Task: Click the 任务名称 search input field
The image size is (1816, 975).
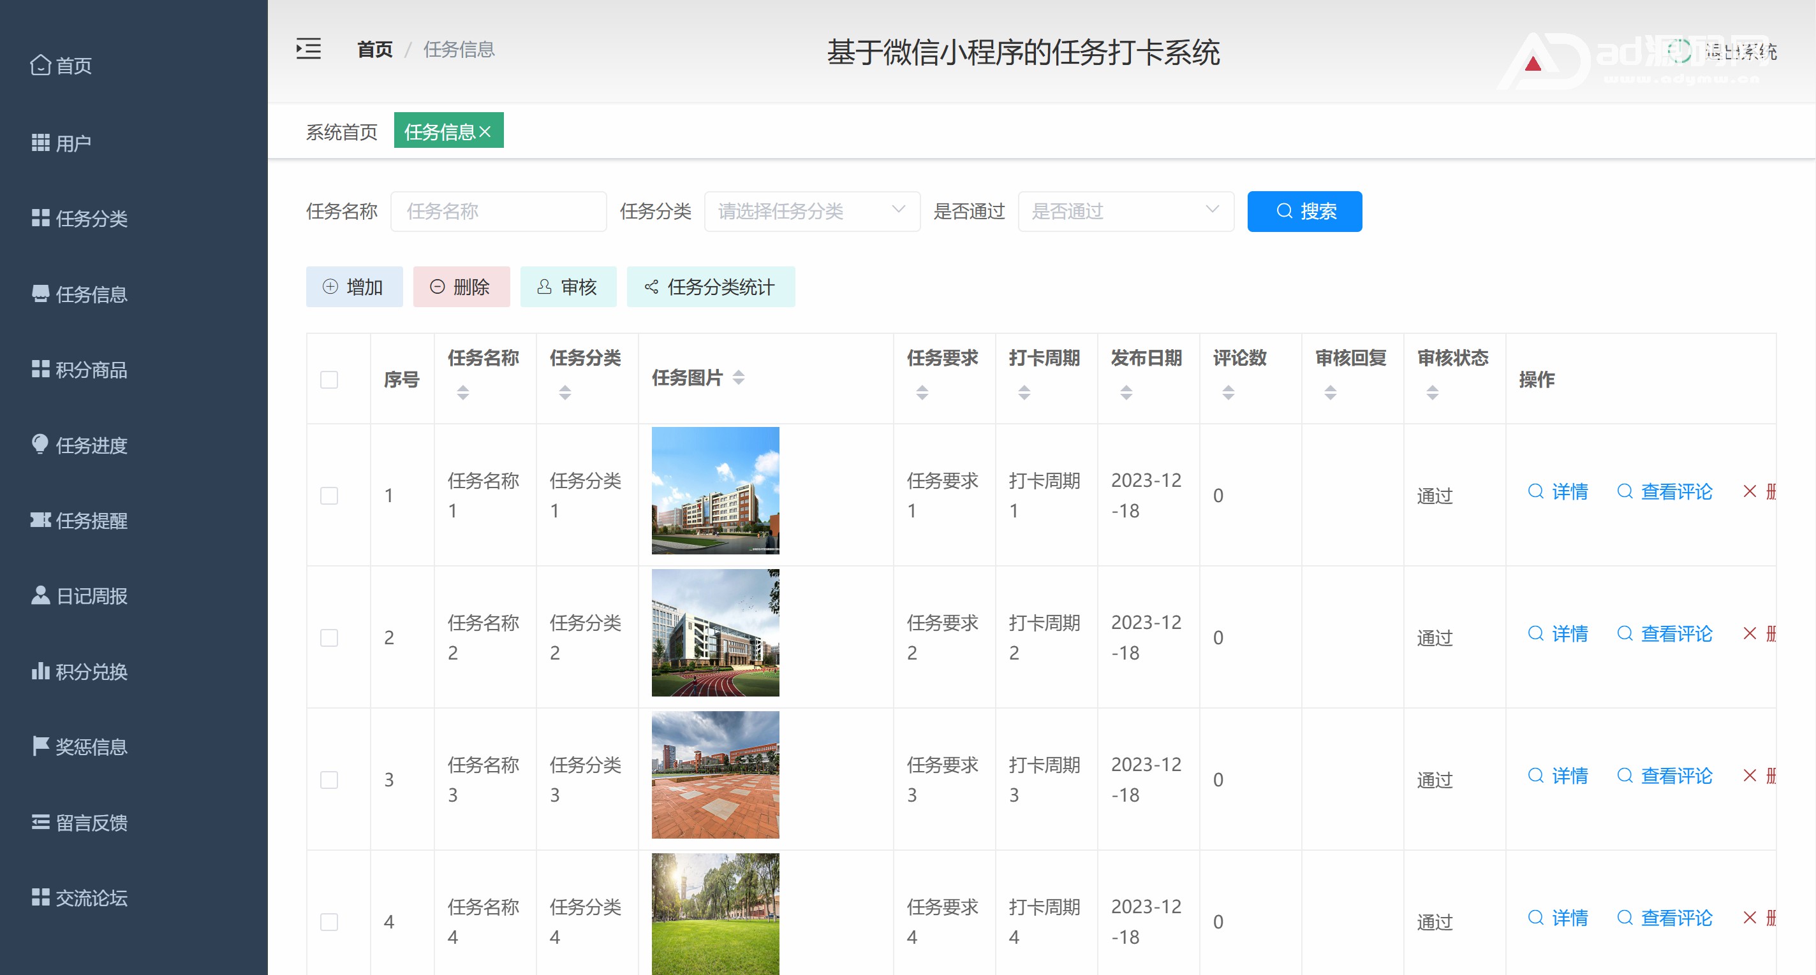Action: 498,211
